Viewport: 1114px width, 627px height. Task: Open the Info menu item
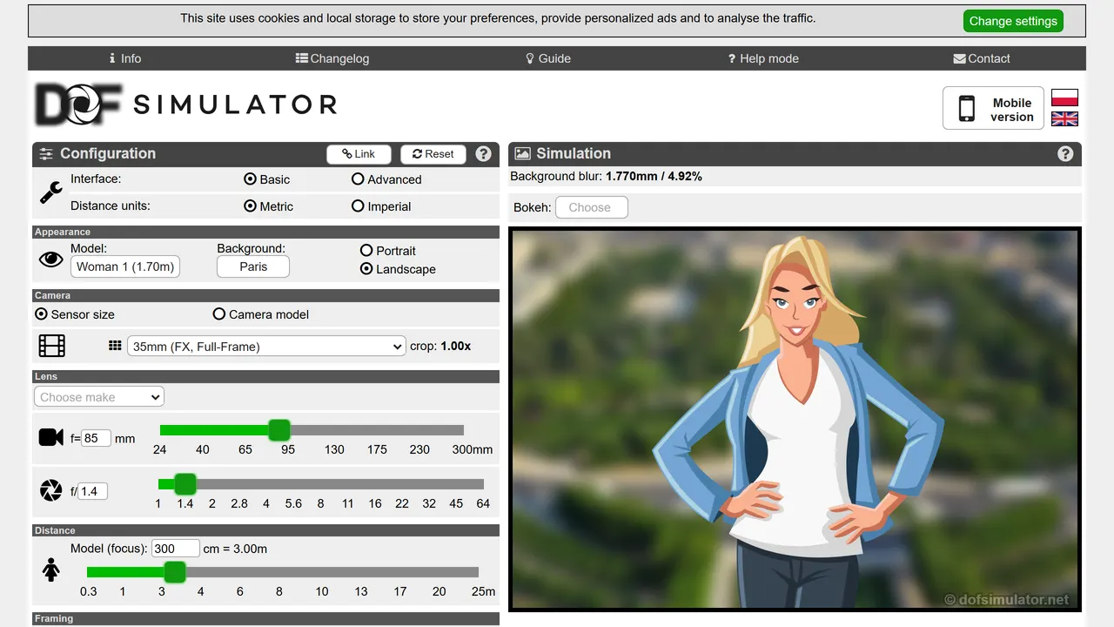click(125, 58)
